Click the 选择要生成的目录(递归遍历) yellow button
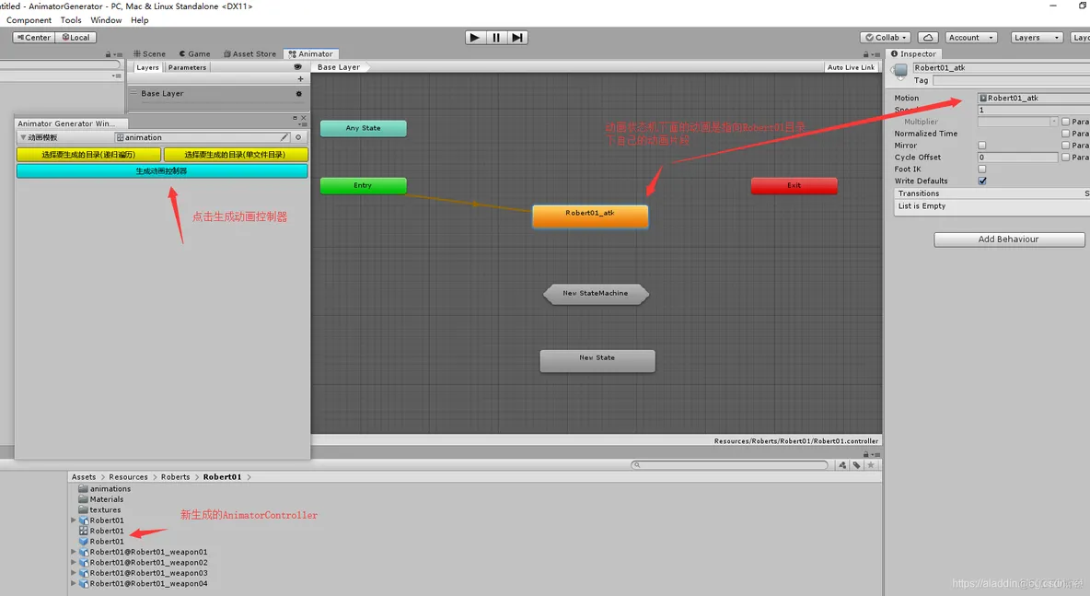Screen dimensions: 1090x596 [x=89, y=155]
